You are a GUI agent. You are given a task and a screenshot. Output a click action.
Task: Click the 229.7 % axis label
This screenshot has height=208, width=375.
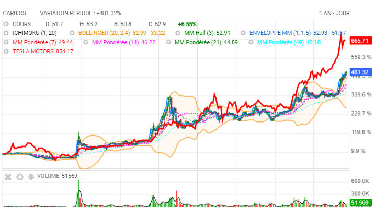tap(361, 114)
